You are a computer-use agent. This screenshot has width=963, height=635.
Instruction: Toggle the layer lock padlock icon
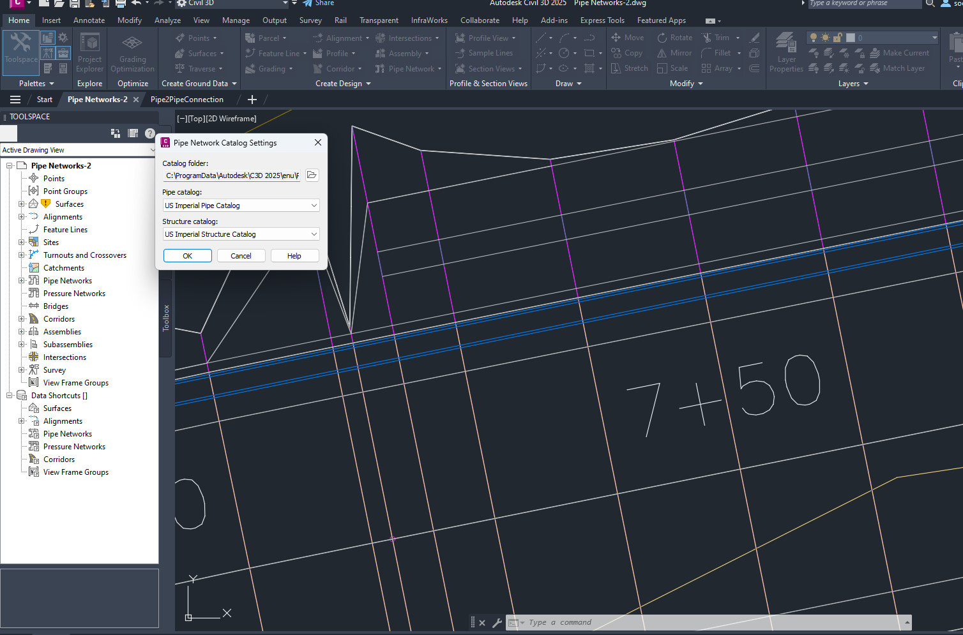pos(838,38)
